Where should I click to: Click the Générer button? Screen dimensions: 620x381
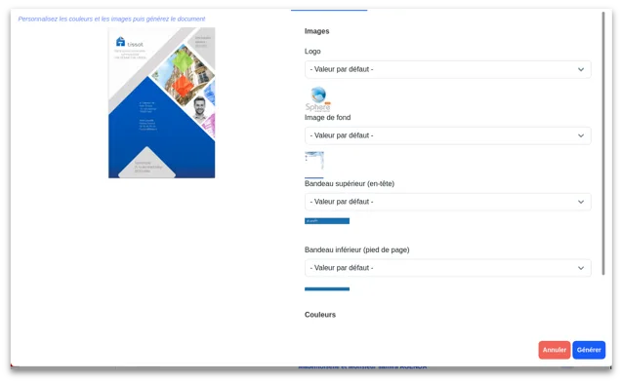point(589,350)
